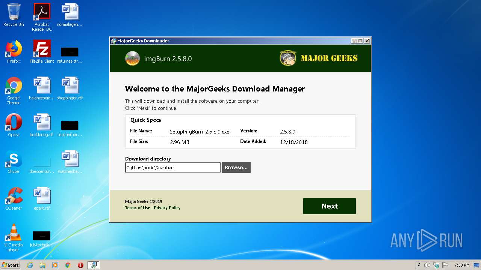
Task: Open Windows Media Player in the taskbar
Action: coord(55,265)
